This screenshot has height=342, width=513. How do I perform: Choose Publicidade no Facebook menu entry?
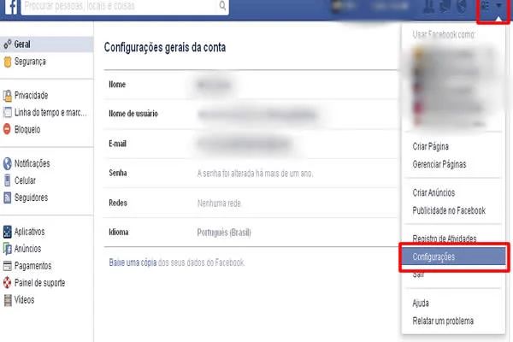tap(449, 210)
